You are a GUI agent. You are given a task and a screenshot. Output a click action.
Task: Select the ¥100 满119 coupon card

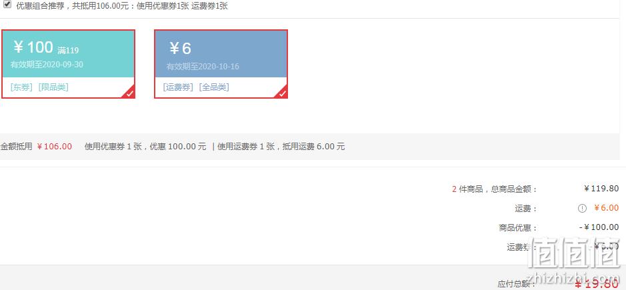pyautogui.click(x=68, y=64)
